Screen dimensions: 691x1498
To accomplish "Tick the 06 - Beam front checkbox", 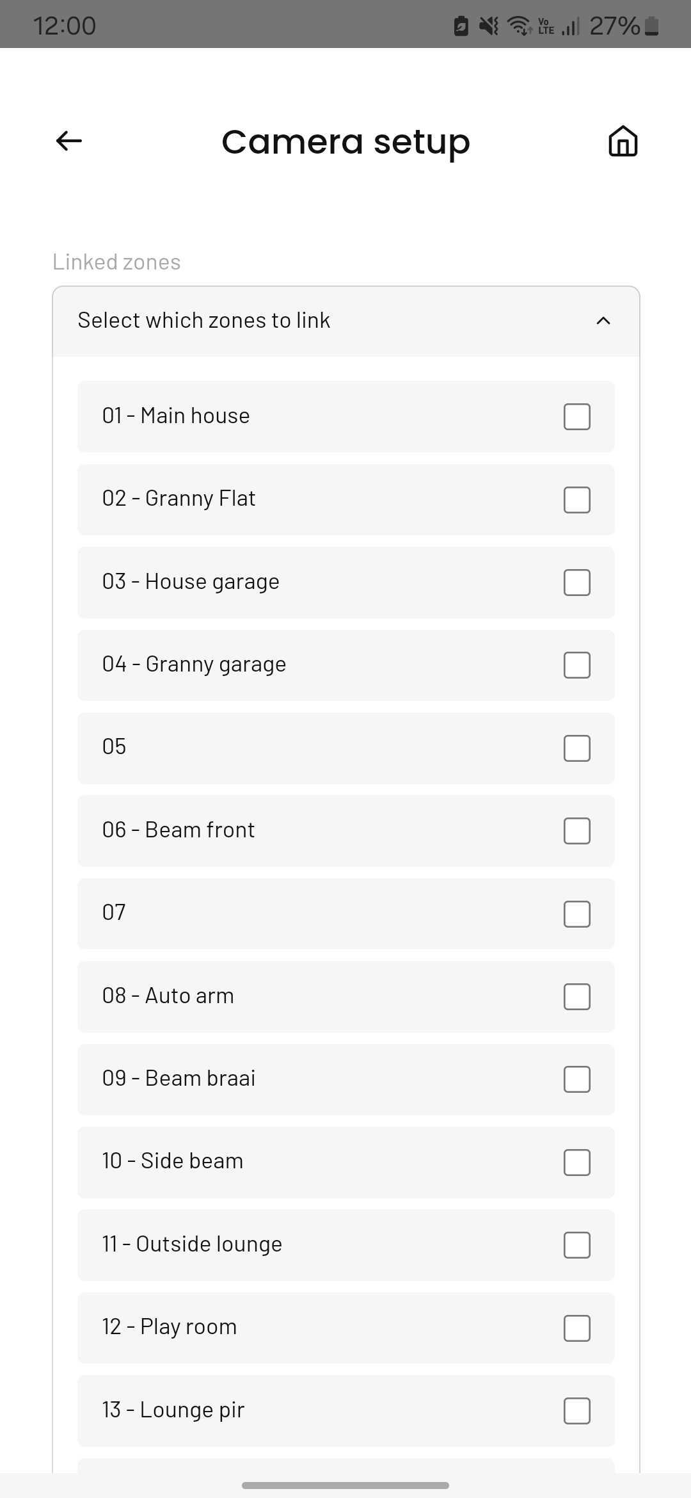I will tap(577, 831).
